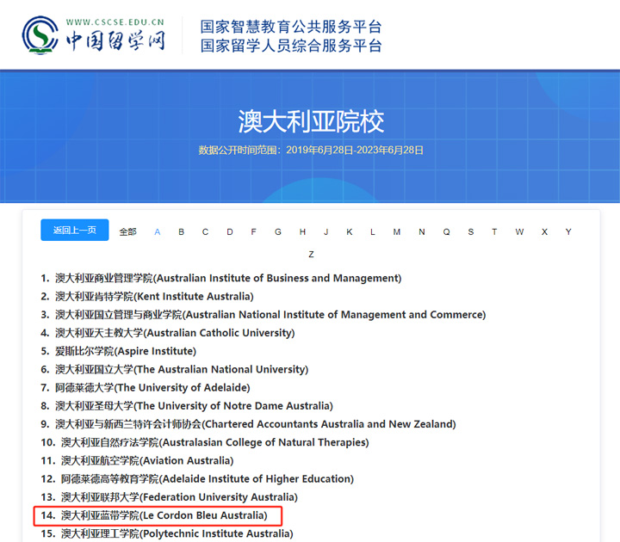Click the 数据公开时间范围 date text
This screenshot has width=620, height=542.
click(x=311, y=150)
